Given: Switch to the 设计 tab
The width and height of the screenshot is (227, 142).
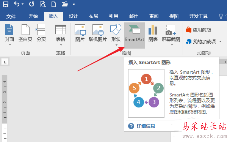Looking at the screenshot, I should tap(74, 16).
